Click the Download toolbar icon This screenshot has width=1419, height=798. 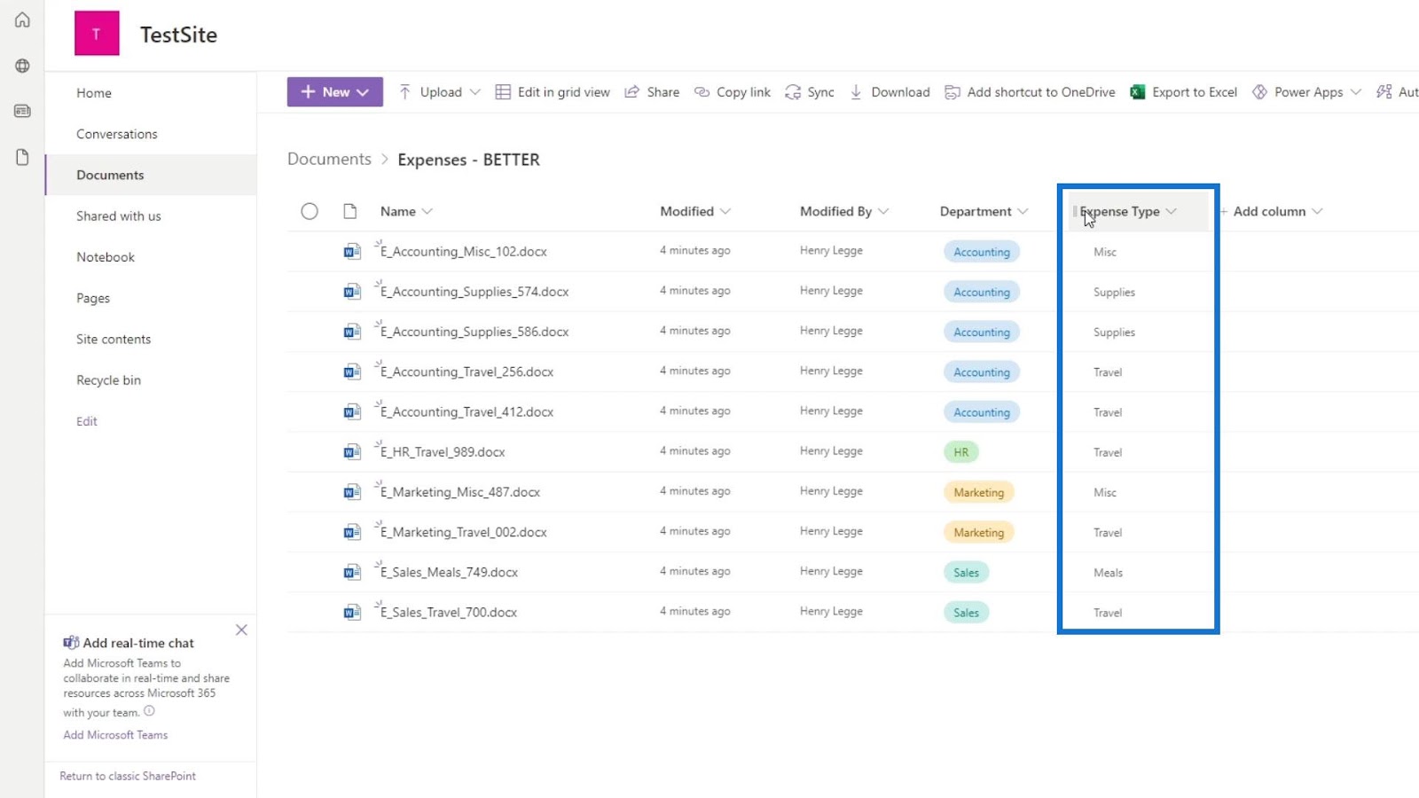[x=856, y=92]
